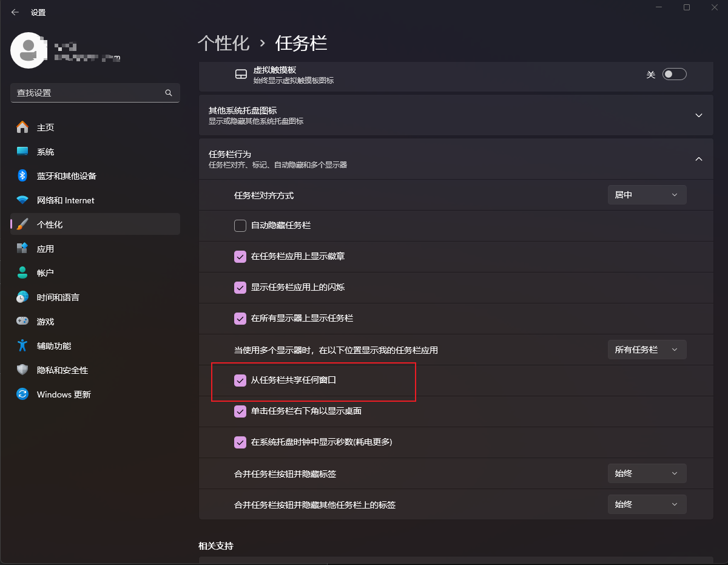The width and height of the screenshot is (728, 565).
Task: Click the Bluetooth icon in sidebar
Action: click(22, 176)
